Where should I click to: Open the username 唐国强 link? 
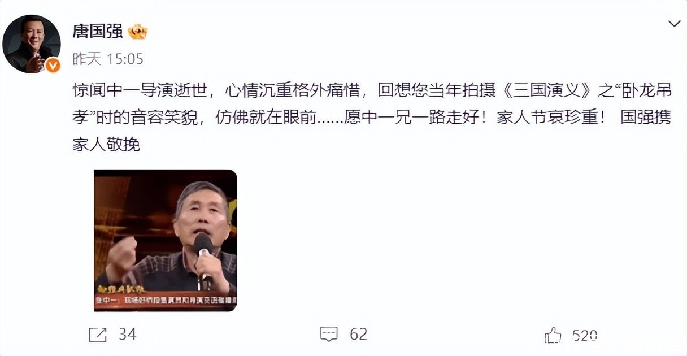click(x=97, y=31)
